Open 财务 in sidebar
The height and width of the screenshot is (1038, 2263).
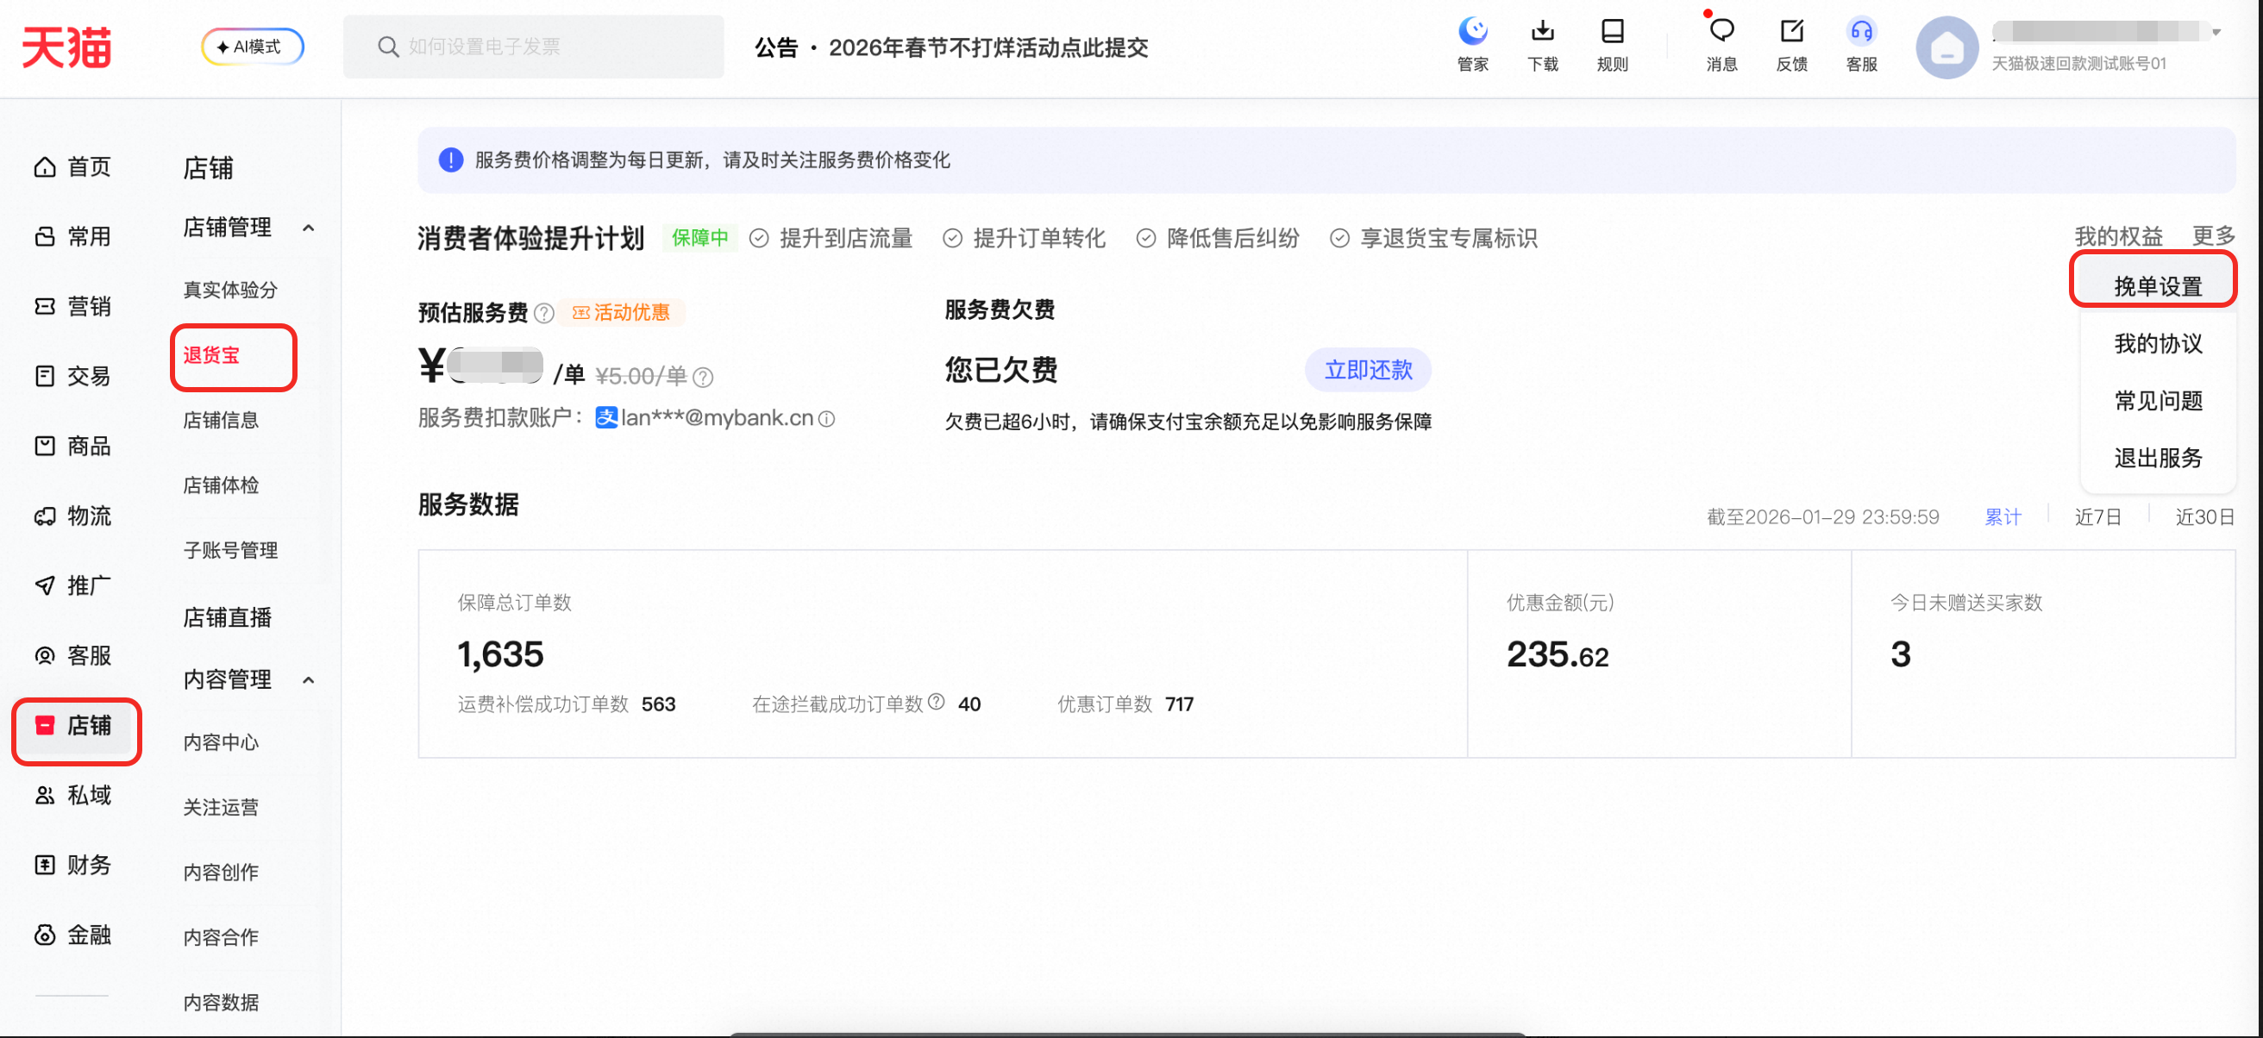[x=73, y=865]
